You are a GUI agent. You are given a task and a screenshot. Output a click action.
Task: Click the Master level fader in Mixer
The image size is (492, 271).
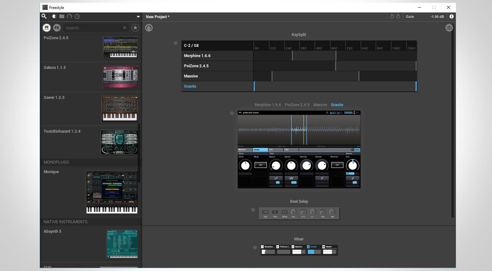tap(329, 252)
